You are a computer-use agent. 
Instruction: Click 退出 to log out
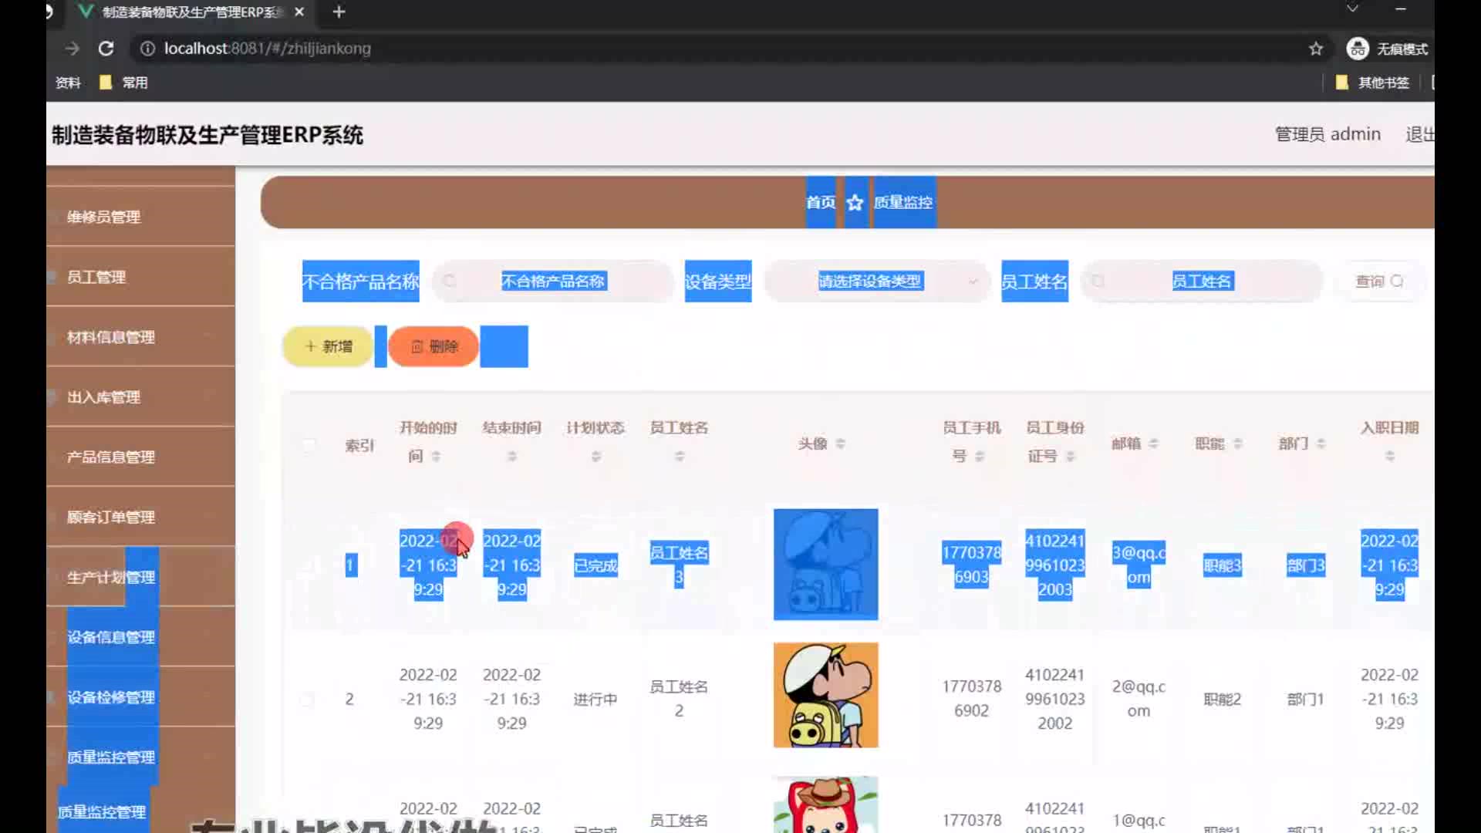[1419, 134]
